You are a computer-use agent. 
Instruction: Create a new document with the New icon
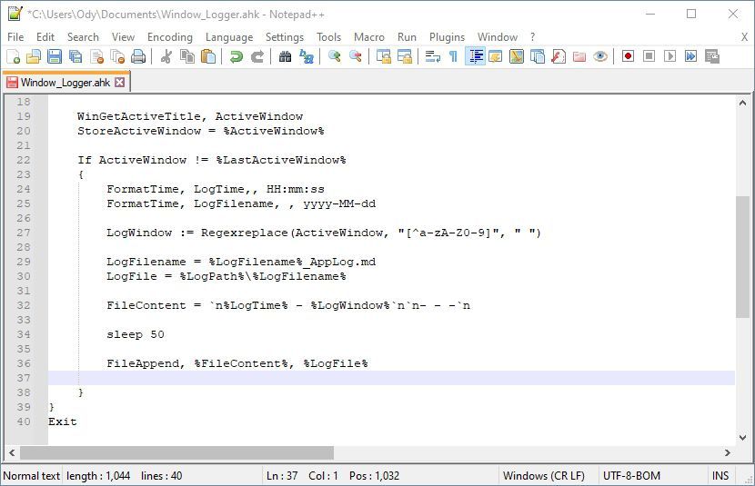coord(14,56)
